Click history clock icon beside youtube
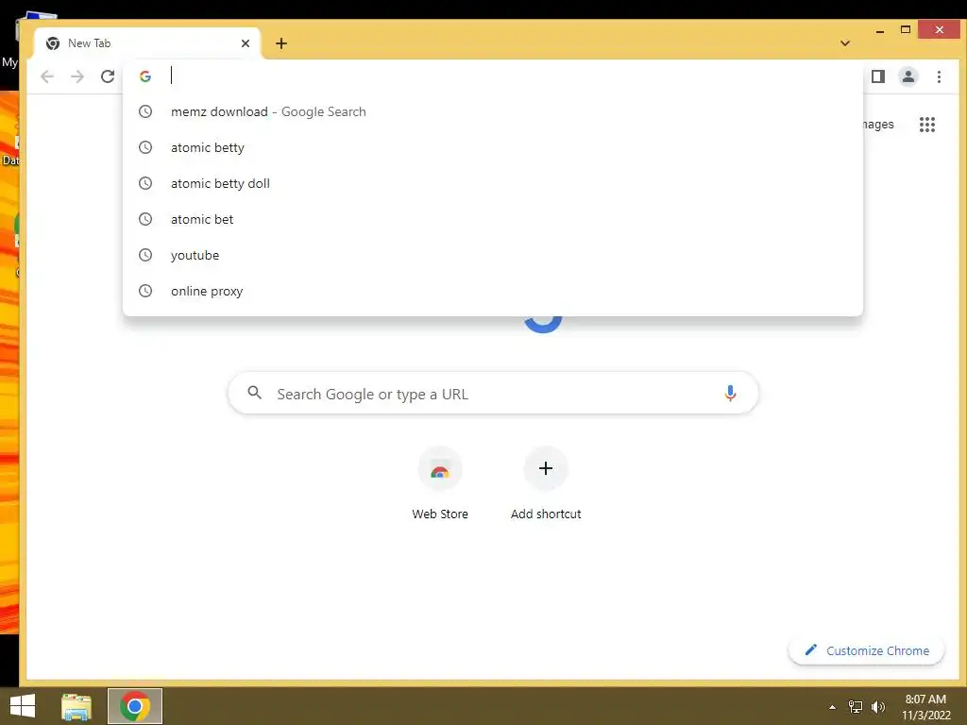The width and height of the screenshot is (967, 725). (x=145, y=255)
